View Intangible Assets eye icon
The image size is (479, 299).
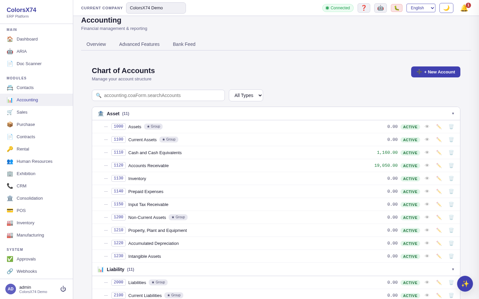[427, 256]
